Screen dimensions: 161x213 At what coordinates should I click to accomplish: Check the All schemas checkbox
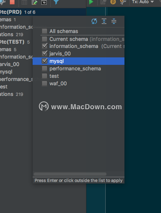pyautogui.click(x=44, y=31)
